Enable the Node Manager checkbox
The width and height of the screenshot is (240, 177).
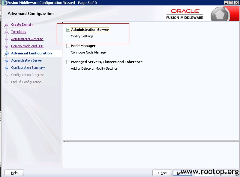[68, 46]
